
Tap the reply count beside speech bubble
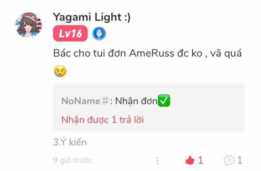[240, 160]
